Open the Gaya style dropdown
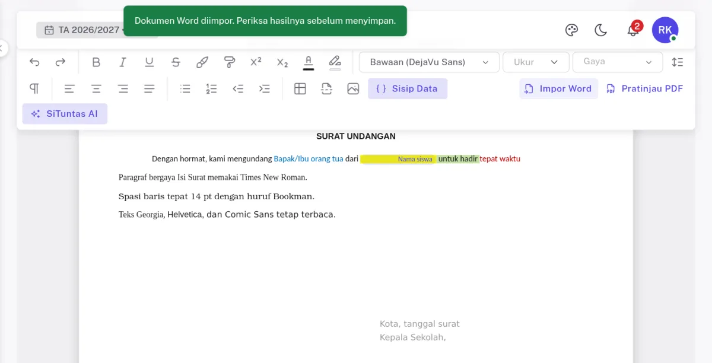Image resolution: width=712 pixels, height=363 pixels. point(618,62)
